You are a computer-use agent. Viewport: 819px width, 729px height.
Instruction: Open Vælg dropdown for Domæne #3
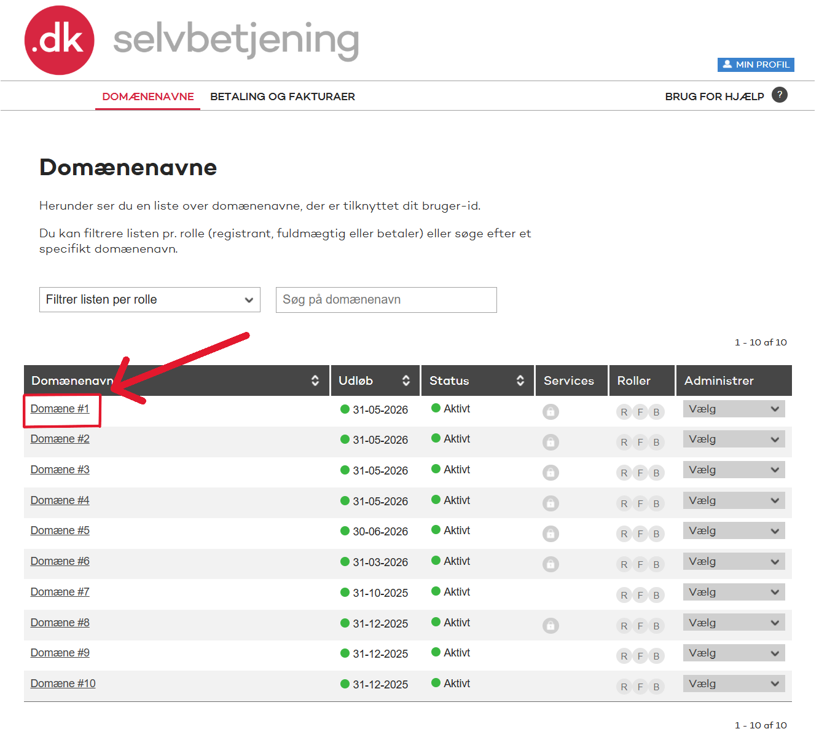pyautogui.click(x=734, y=470)
